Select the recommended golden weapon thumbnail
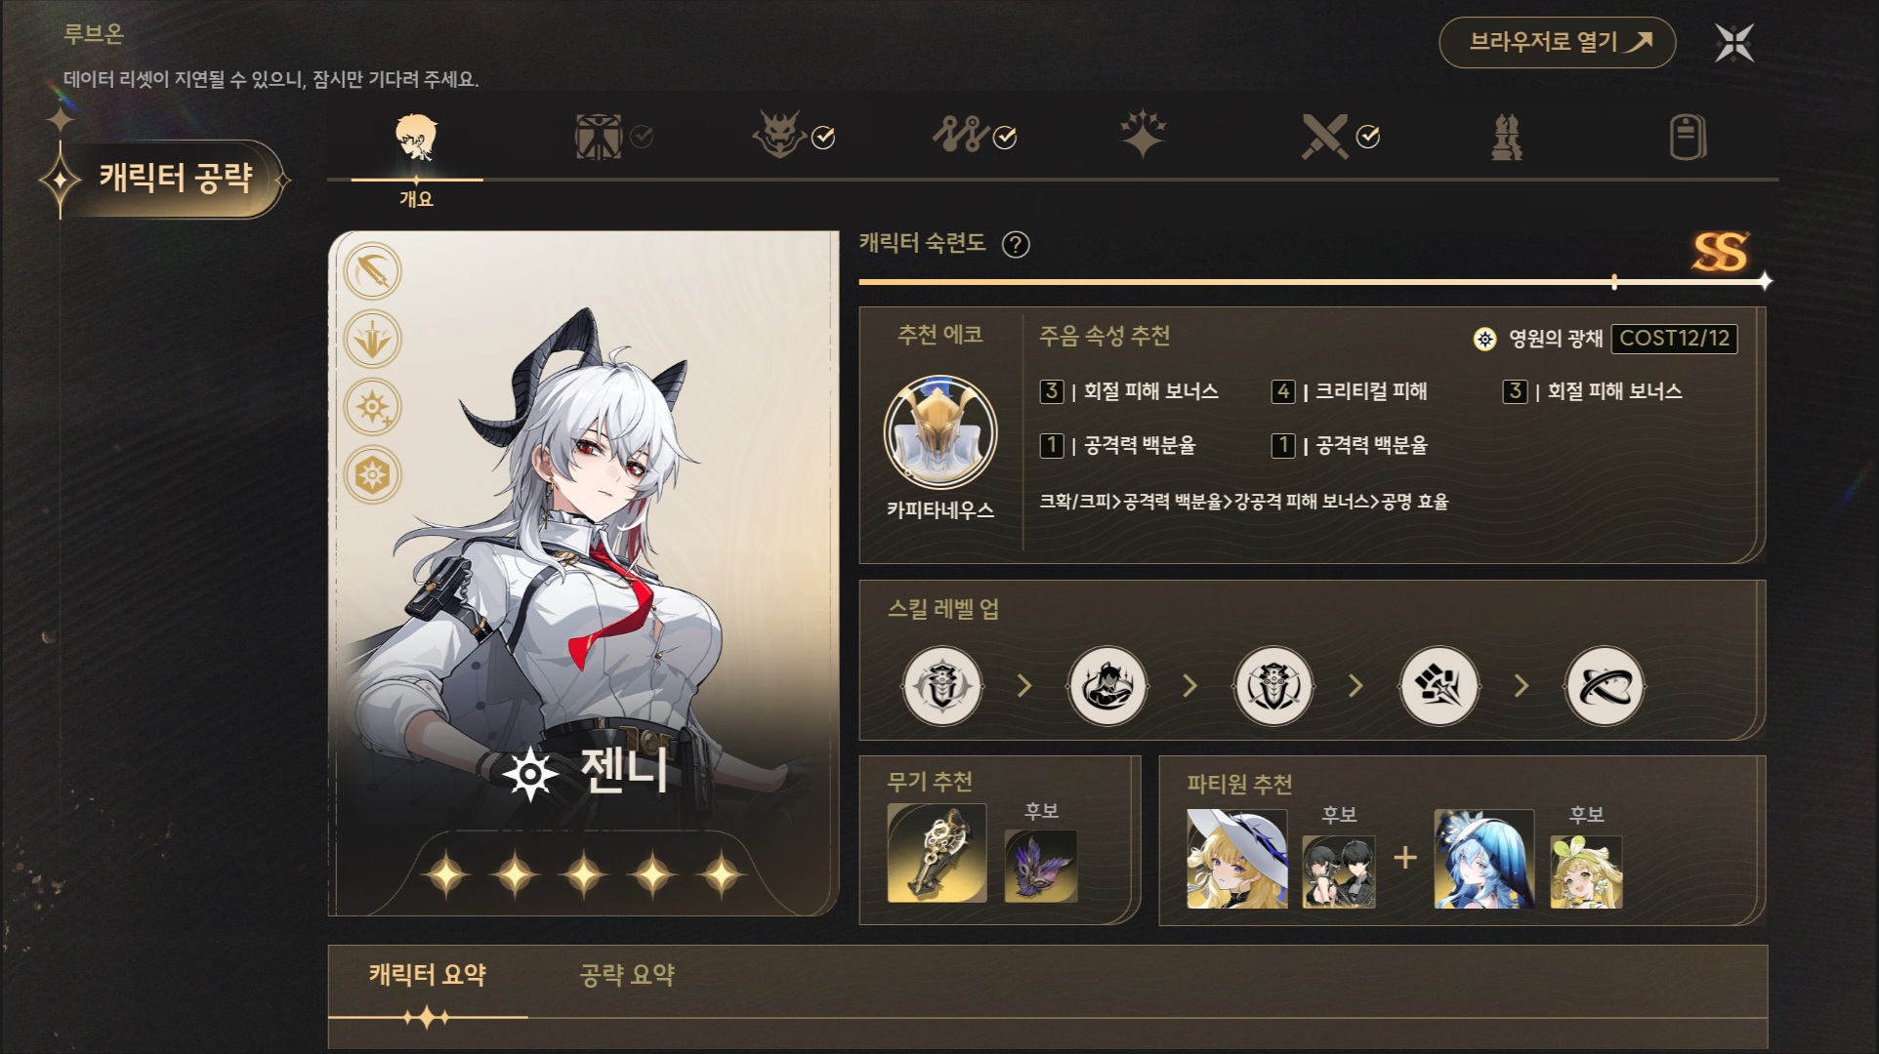This screenshot has width=1879, height=1054. coord(937,853)
